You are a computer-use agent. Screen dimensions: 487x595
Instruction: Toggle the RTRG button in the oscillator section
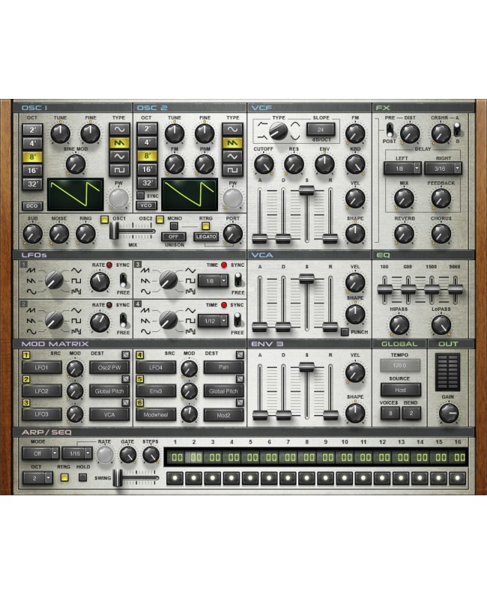coord(205,226)
